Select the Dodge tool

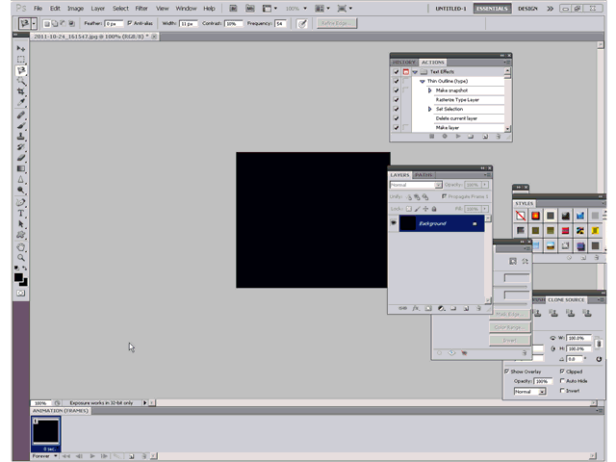click(x=21, y=191)
